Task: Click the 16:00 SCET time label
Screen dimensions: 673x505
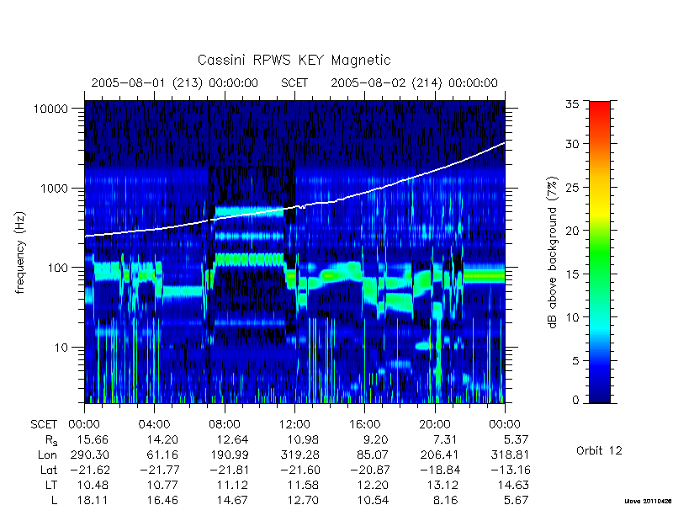Action: 364,425
